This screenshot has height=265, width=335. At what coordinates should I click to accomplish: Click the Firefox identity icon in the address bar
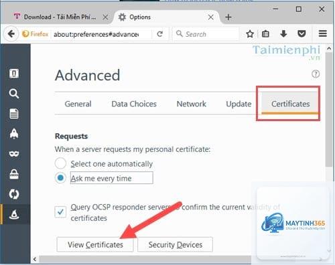coord(35,34)
